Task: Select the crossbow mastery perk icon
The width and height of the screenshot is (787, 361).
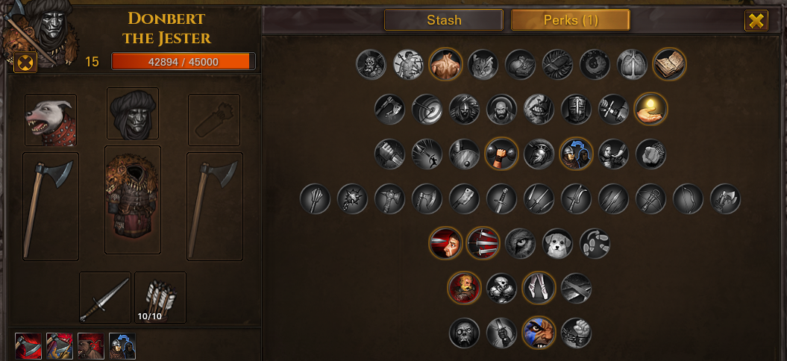Action: [650, 199]
